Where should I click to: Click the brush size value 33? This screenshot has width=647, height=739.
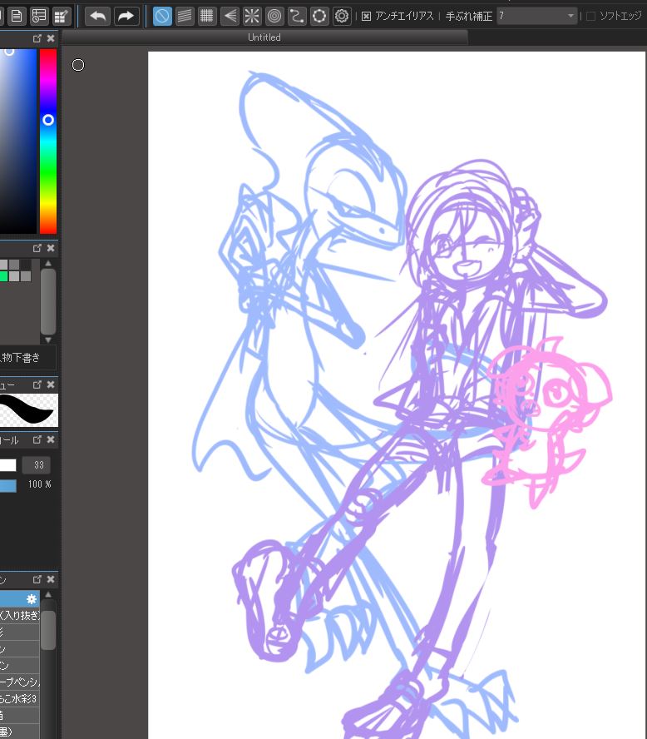(x=38, y=465)
